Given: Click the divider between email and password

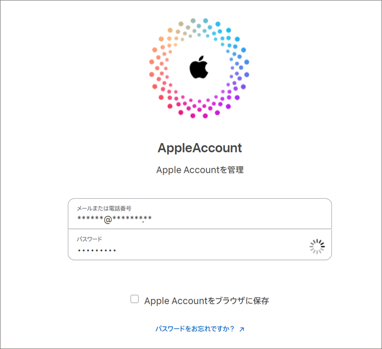Looking at the screenshot, I should coord(200,229).
